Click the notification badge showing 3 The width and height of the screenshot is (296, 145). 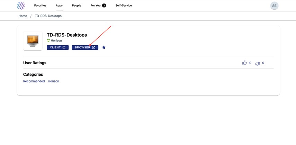(104, 6)
